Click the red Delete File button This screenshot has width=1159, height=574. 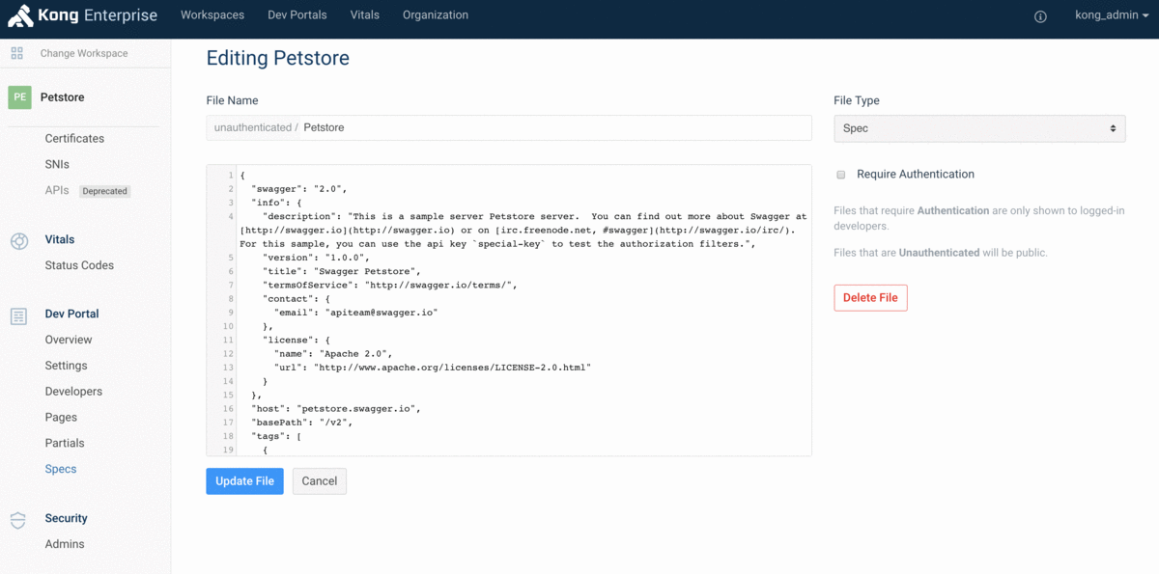coord(870,298)
